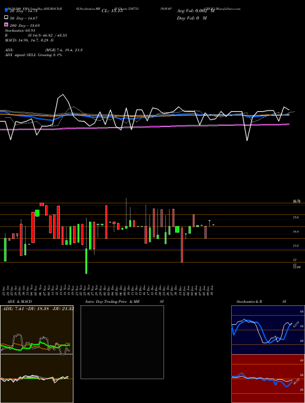Select the '50 Day = 14.67' legend text
Image resolution: width=305 pixels, height=403 pixels.
coord(23,18)
